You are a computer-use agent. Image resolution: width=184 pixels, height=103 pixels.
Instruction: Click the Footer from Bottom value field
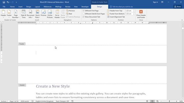(129, 14)
